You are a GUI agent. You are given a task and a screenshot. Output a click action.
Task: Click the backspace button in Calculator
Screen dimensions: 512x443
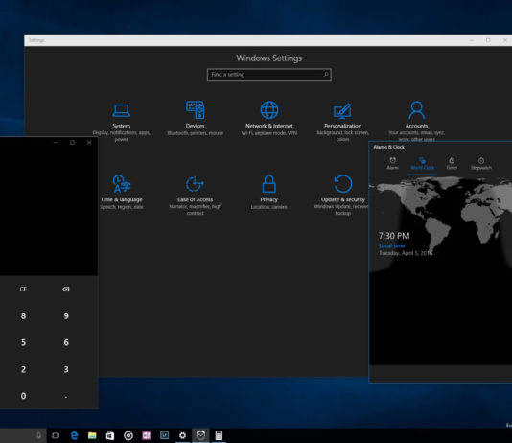66,289
